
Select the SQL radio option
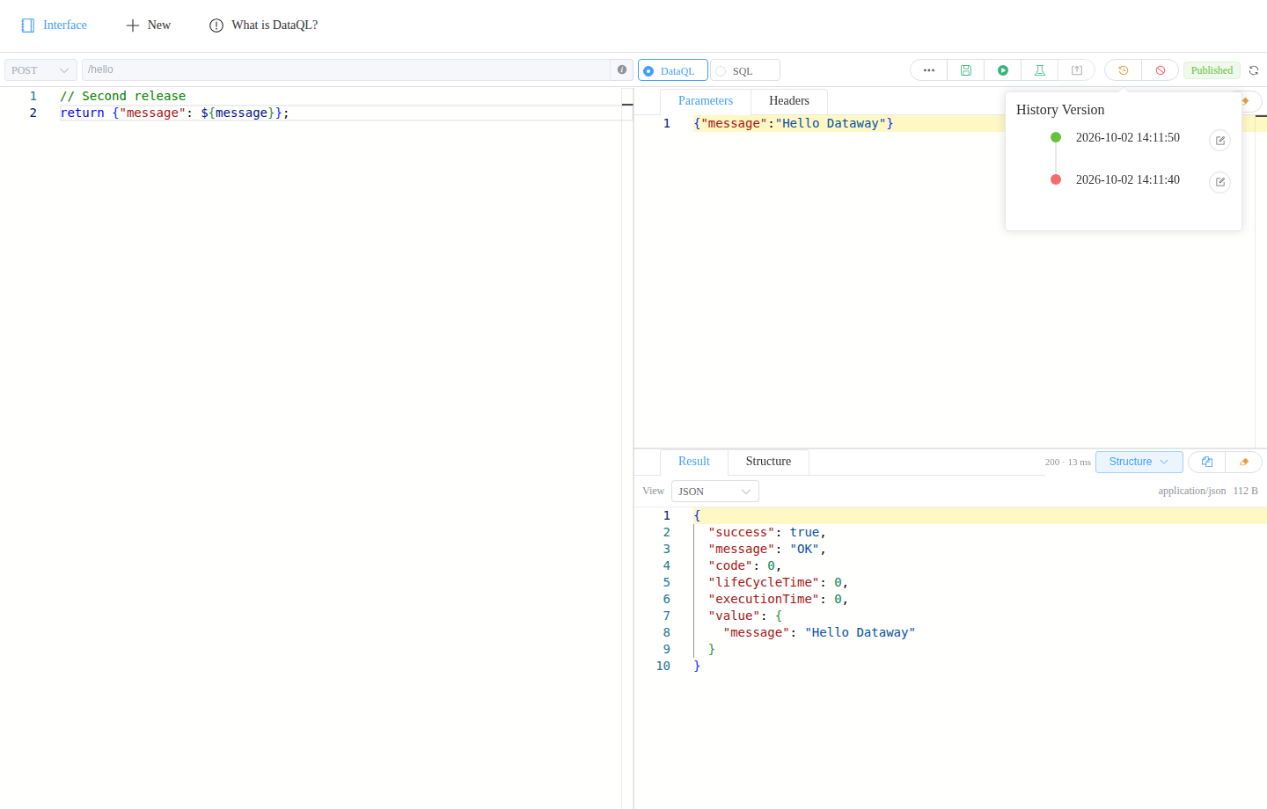coord(745,70)
